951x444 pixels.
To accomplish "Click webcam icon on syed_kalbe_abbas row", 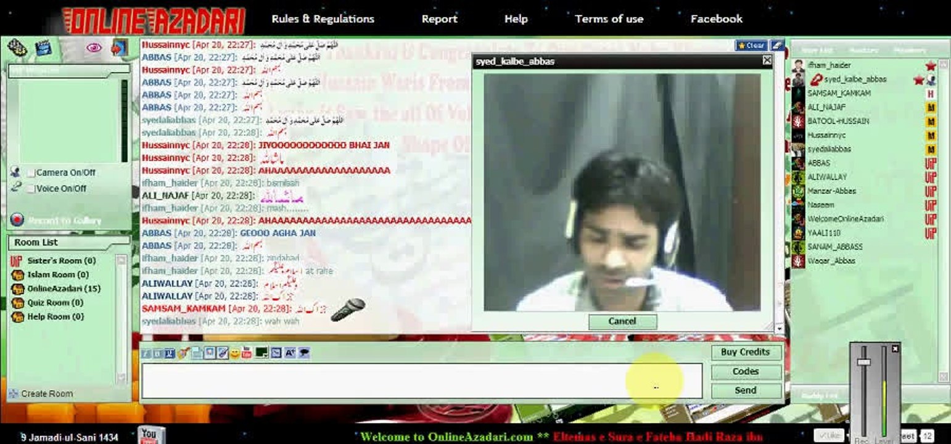I will (x=932, y=80).
